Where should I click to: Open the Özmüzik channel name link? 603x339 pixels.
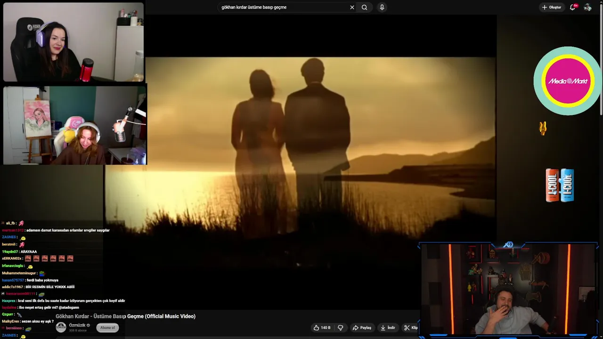[x=77, y=325]
